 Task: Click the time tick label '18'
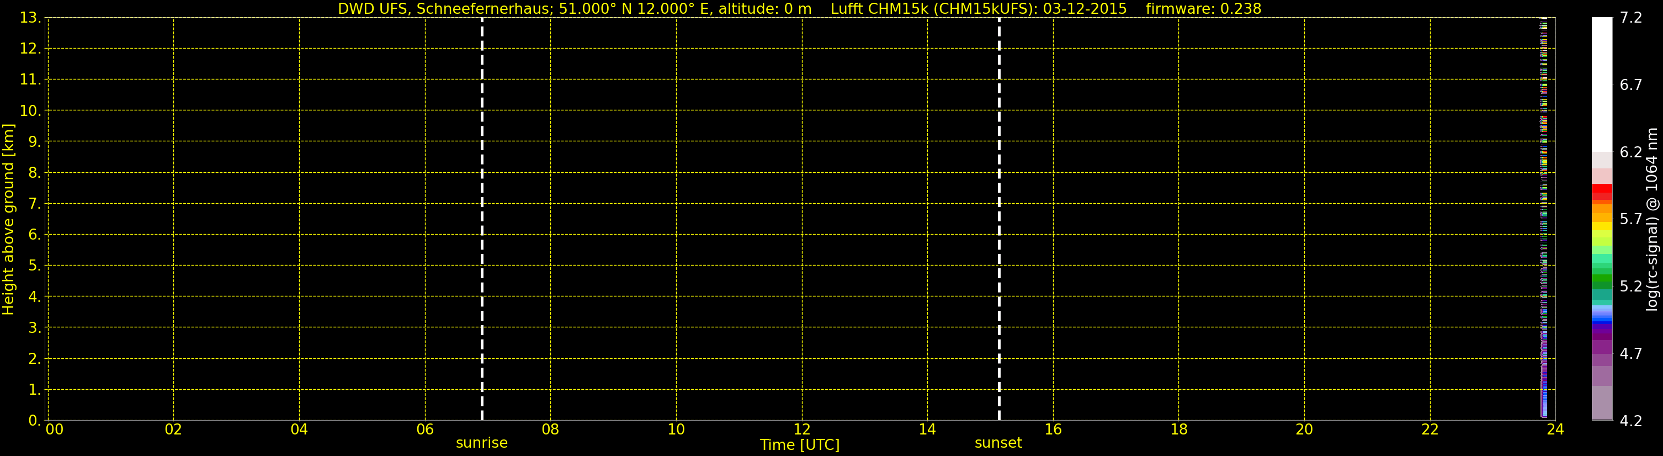pyautogui.click(x=1179, y=430)
